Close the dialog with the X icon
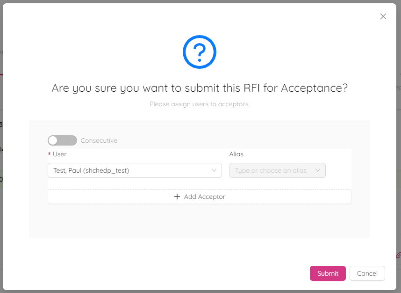 (x=383, y=16)
